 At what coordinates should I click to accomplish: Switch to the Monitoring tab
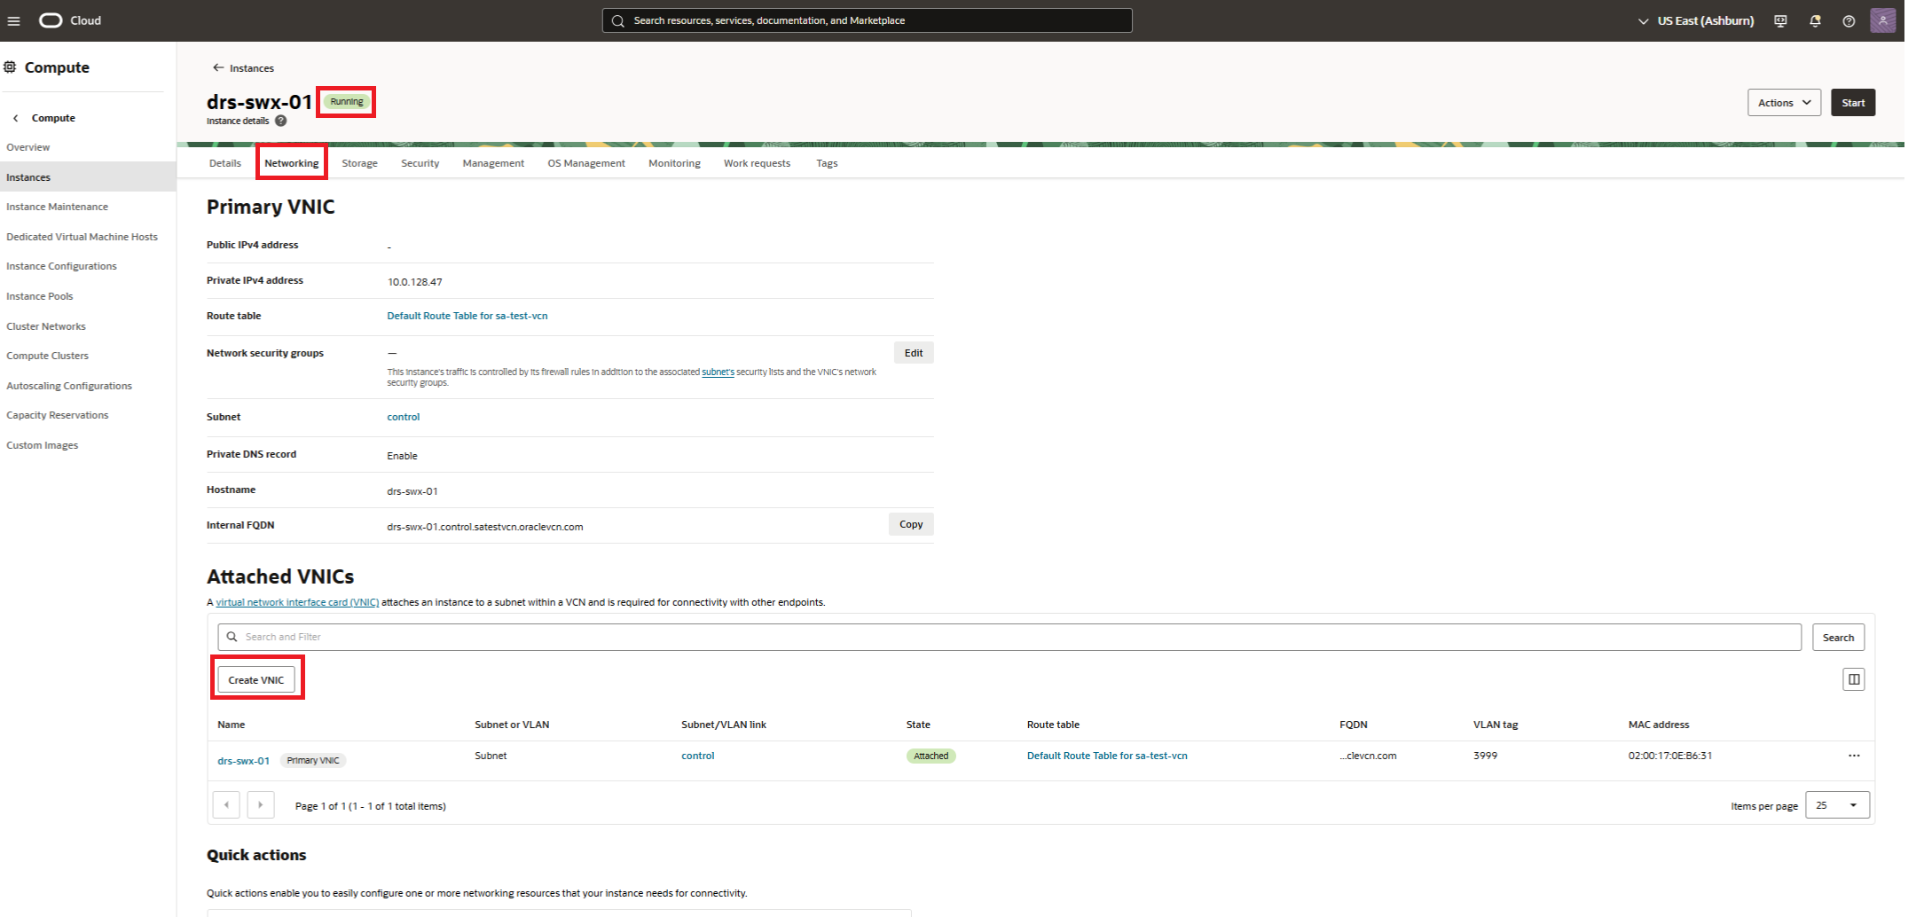point(674,162)
